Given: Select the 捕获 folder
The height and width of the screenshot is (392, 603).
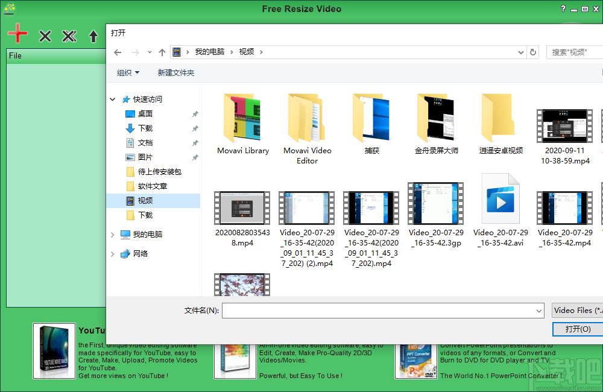Looking at the screenshot, I should click(372, 124).
